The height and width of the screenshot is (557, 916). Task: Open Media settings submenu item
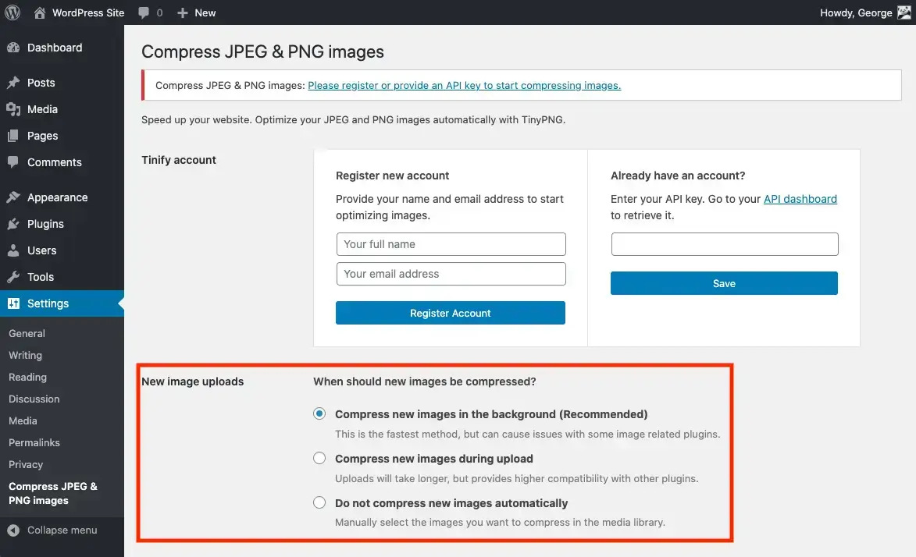(x=23, y=421)
